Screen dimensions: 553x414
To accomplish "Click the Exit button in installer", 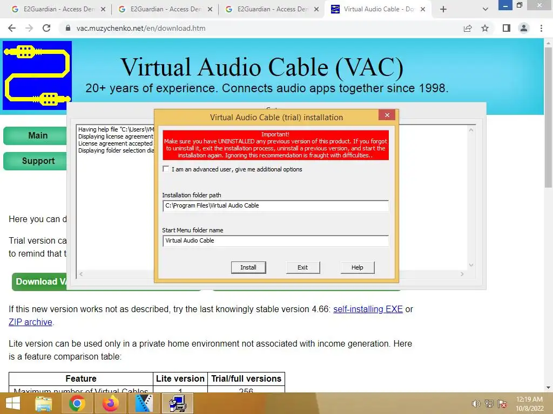I will (x=302, y=267).
